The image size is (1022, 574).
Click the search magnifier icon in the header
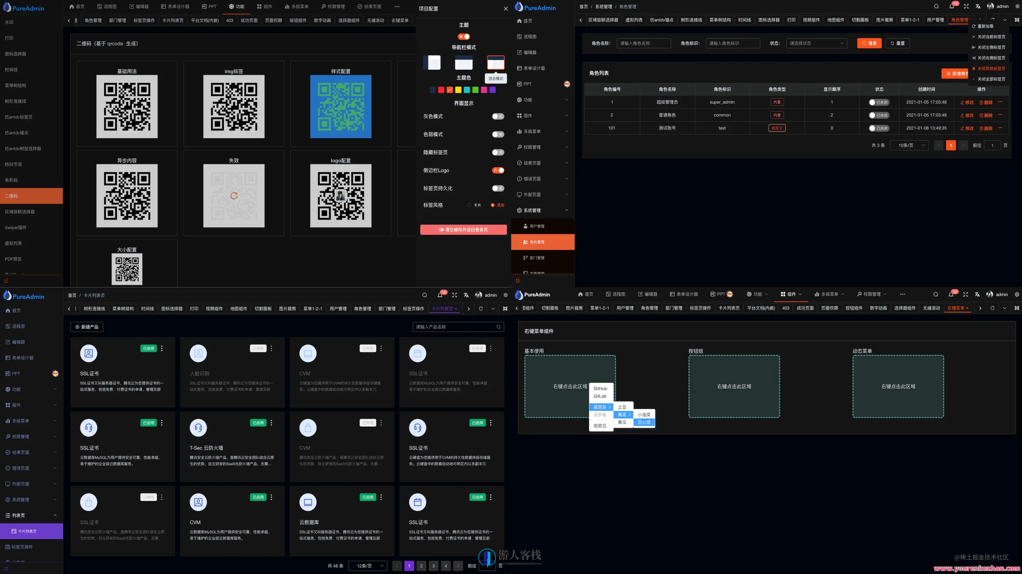pos(936,6)
